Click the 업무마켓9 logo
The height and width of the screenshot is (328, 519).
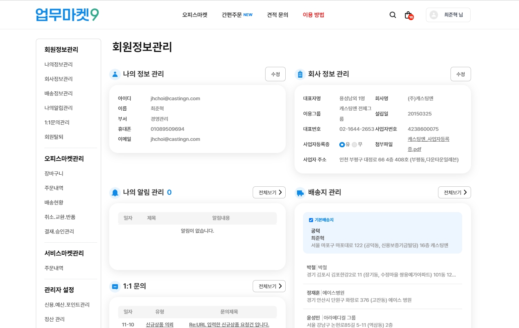click(67, 15)
